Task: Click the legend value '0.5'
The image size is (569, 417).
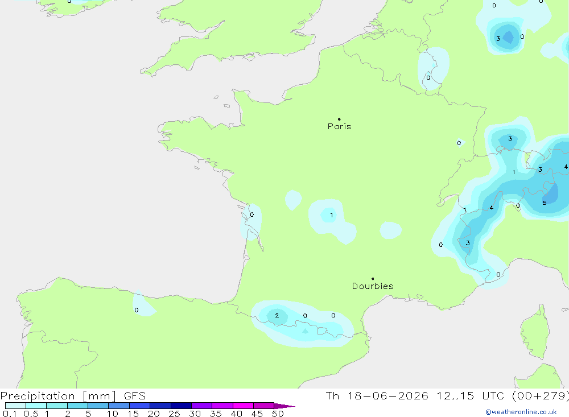Action: pos(31,414)
